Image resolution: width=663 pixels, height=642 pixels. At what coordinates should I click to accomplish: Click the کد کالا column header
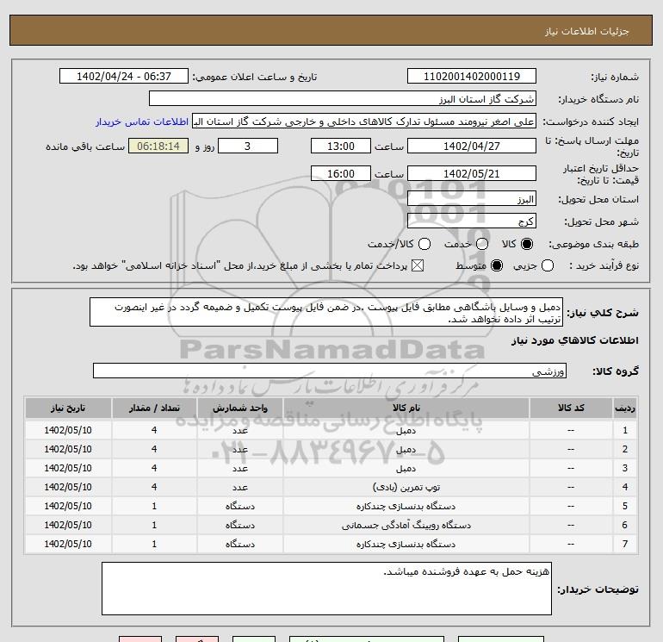(x=571, y=408)
